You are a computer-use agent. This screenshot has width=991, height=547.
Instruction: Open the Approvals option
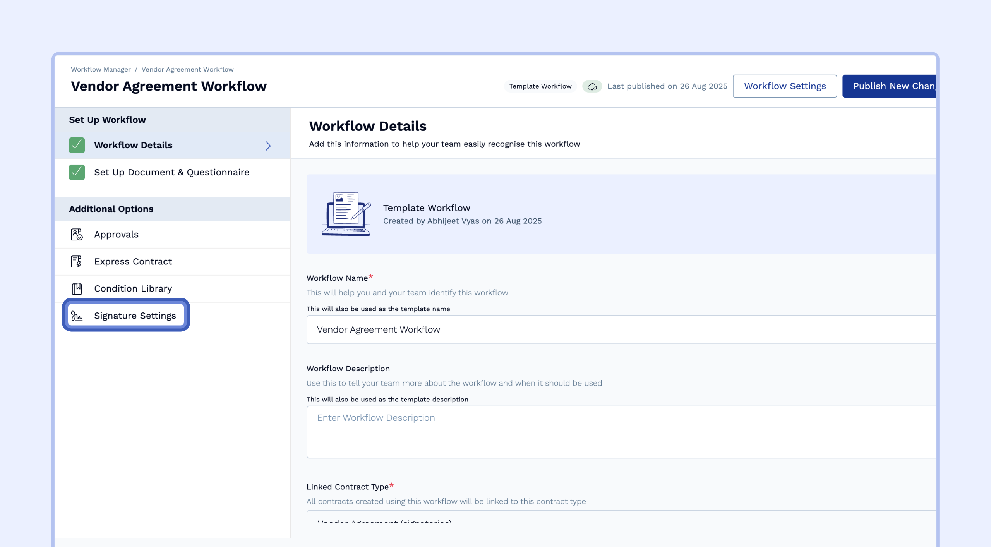(x=116, y=235)
